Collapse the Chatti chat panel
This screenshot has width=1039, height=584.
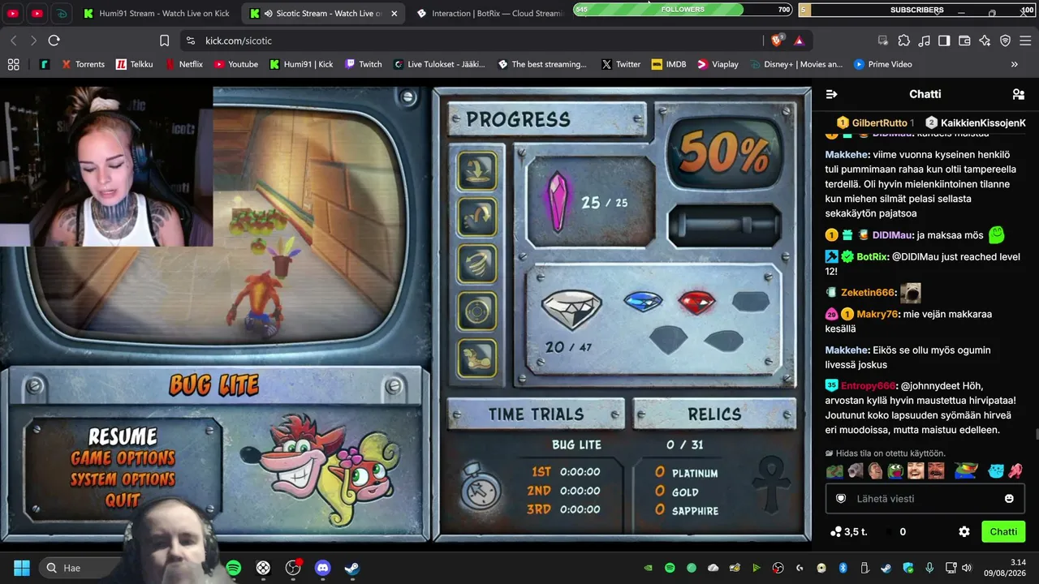[831, 94]
